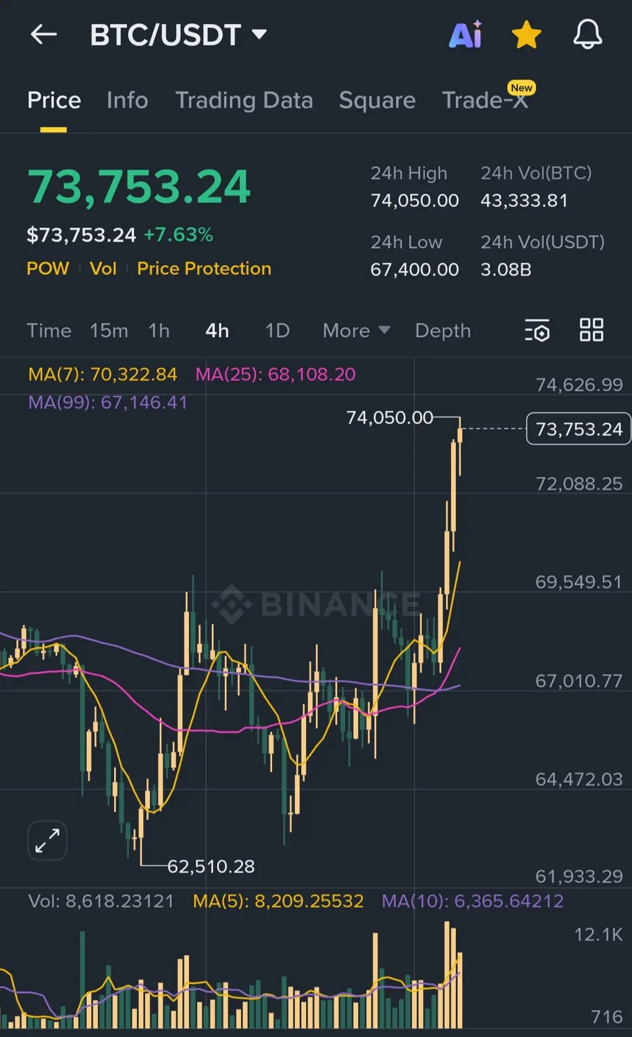Tap the back arrow icon
The height and width of the screenshot is (1037, 632).
coord(44,35)
